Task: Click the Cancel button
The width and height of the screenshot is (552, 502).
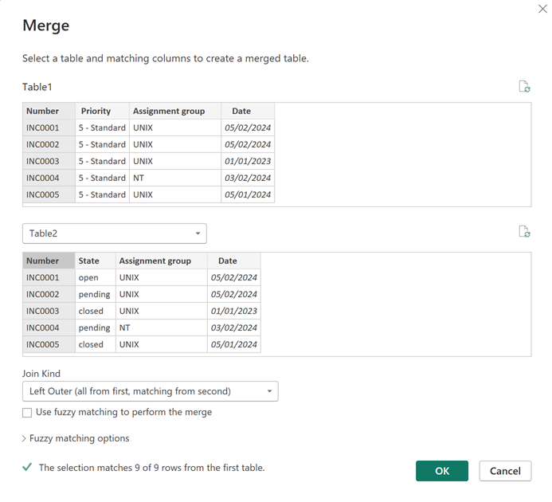Action: (505, 471)
